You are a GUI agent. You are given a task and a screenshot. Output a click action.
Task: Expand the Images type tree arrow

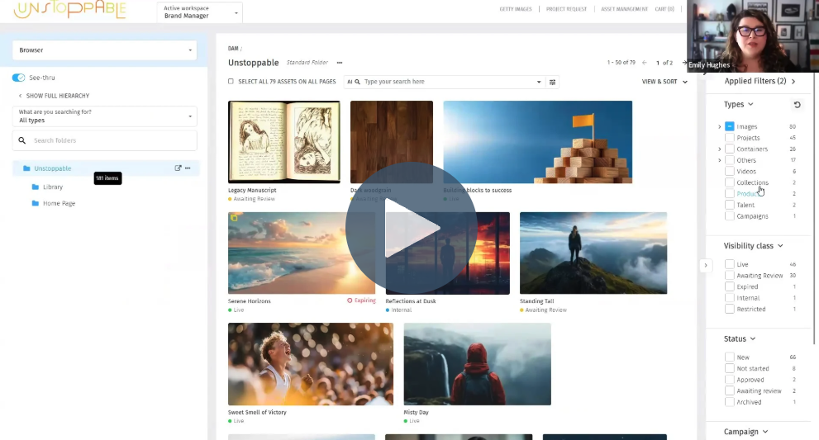coord(719,127)
